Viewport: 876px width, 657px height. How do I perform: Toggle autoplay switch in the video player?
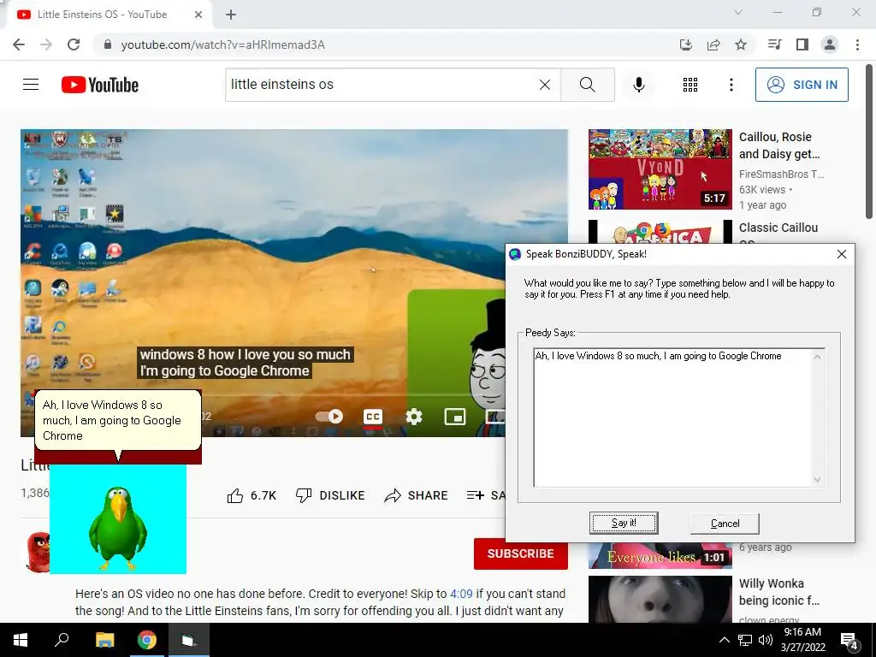329,417
